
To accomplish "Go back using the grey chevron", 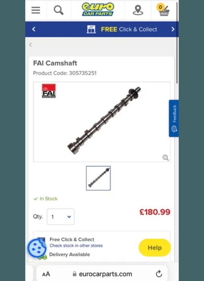I will [31, 45].
